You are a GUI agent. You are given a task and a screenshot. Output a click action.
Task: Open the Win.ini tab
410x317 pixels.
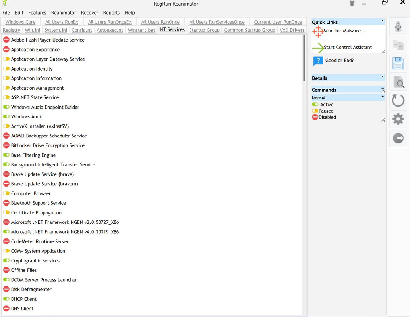[x=33, y=30]
